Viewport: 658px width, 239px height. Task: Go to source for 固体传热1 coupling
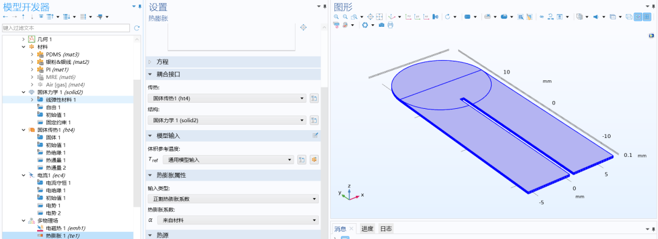(314, 99)
